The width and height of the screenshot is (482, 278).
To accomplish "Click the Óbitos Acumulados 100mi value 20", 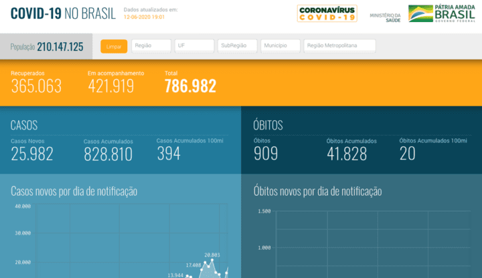I will [x=407, y=154].
